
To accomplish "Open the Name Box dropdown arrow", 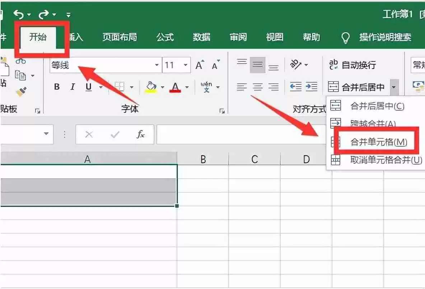I will [46, 133].
